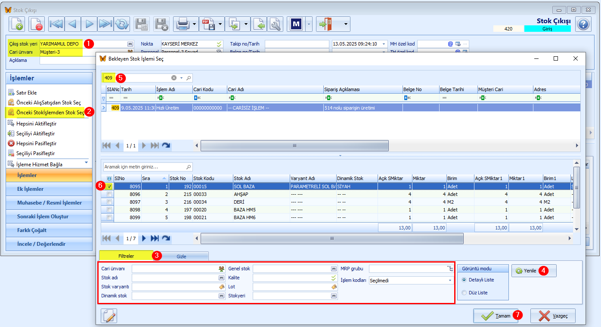
Task: Click the lower grid horizontal scrollbar
Action: [332, 238]
